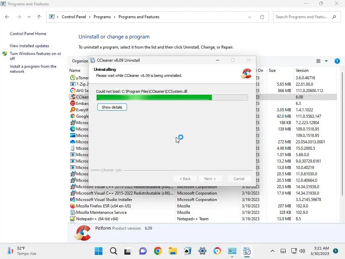
Task: Open the Chat taskbar icon
Action: pyautogui.click(x=143, y=251)
